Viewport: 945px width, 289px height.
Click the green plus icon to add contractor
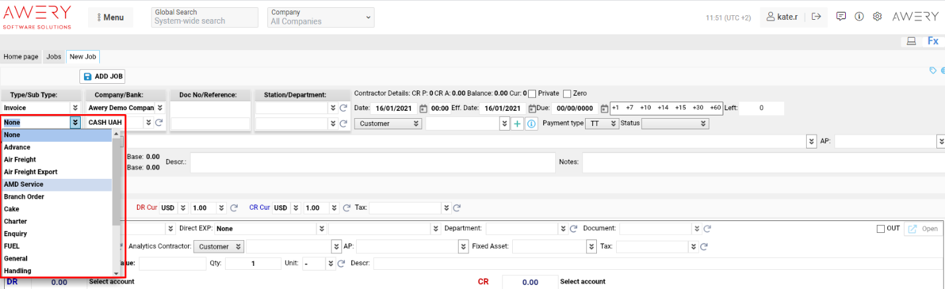[x=517, y=123]
